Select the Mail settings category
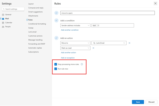 click(x=7, y=19)
